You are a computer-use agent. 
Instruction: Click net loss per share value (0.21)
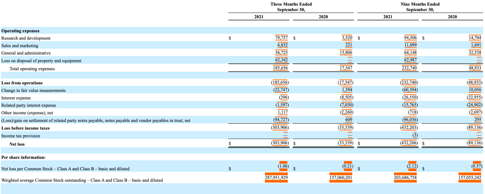pyautogui.click(x=348, y=166)
